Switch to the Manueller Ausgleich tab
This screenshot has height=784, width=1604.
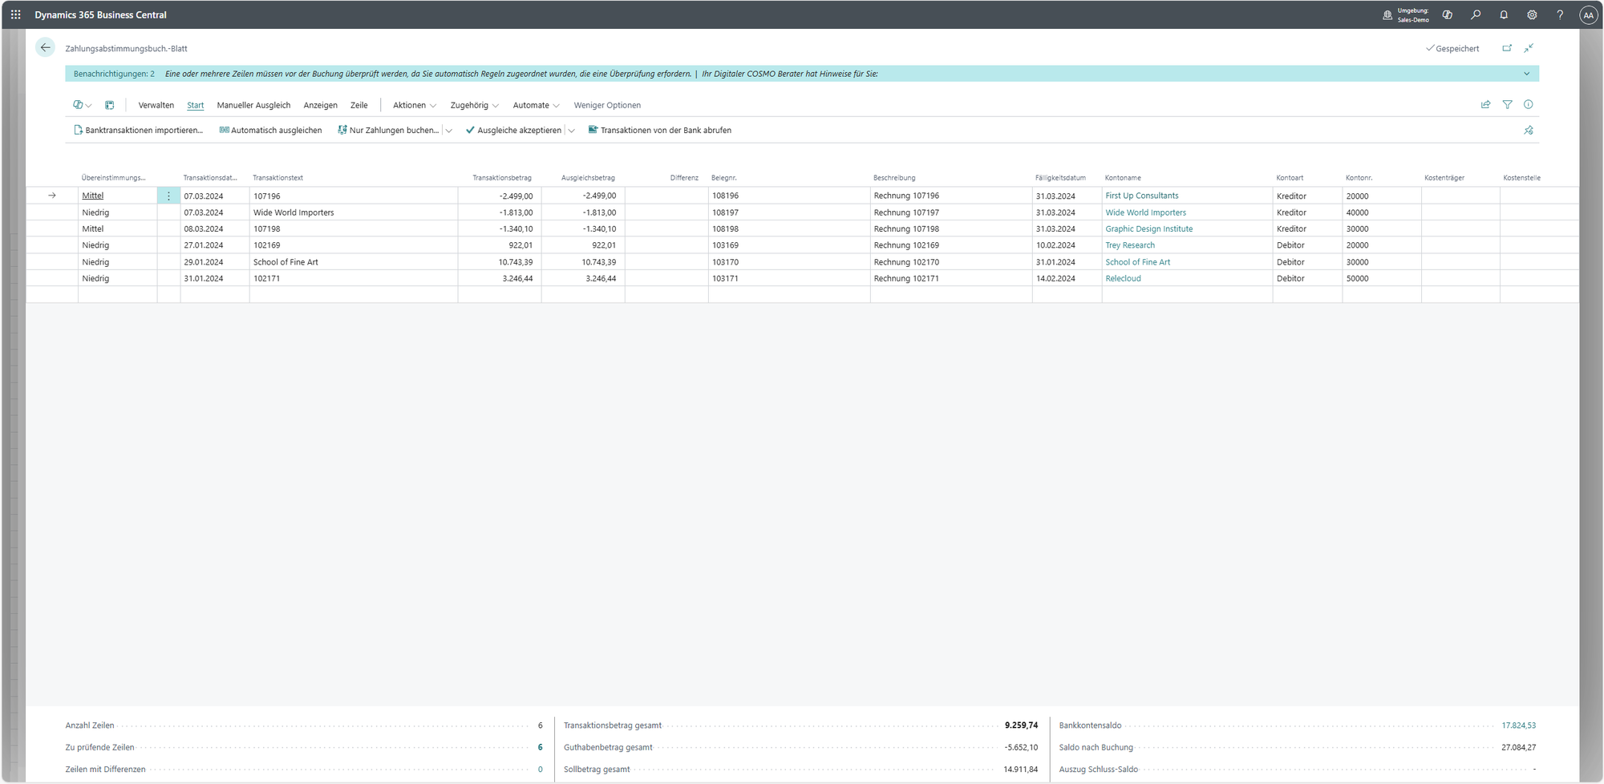(253, 106)
